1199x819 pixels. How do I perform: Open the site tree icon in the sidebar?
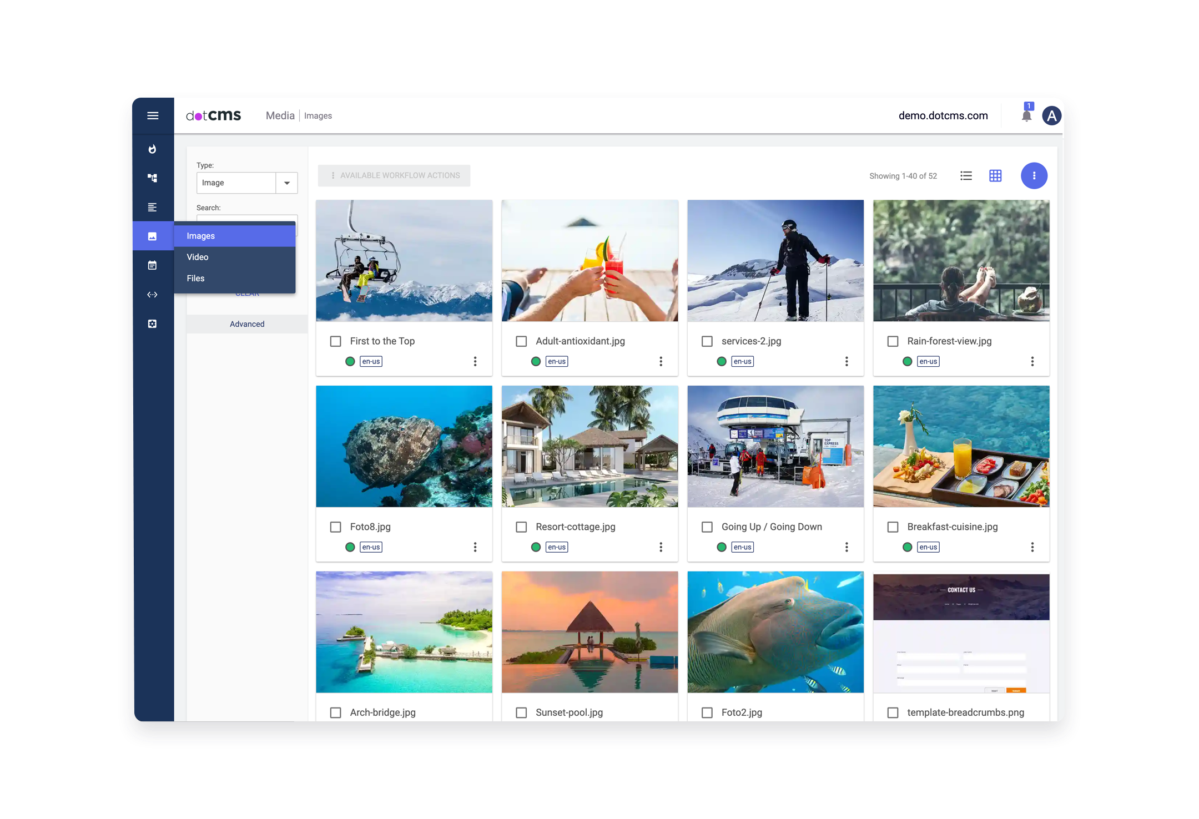click(x=152, y=178)
